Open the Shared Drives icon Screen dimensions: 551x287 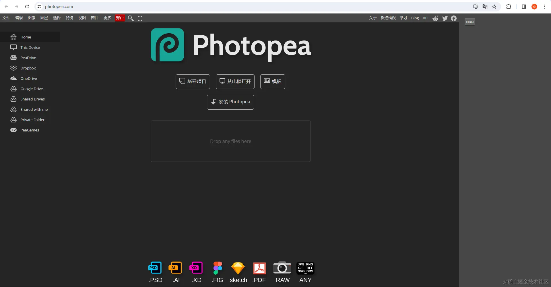[x=13, y=99]
